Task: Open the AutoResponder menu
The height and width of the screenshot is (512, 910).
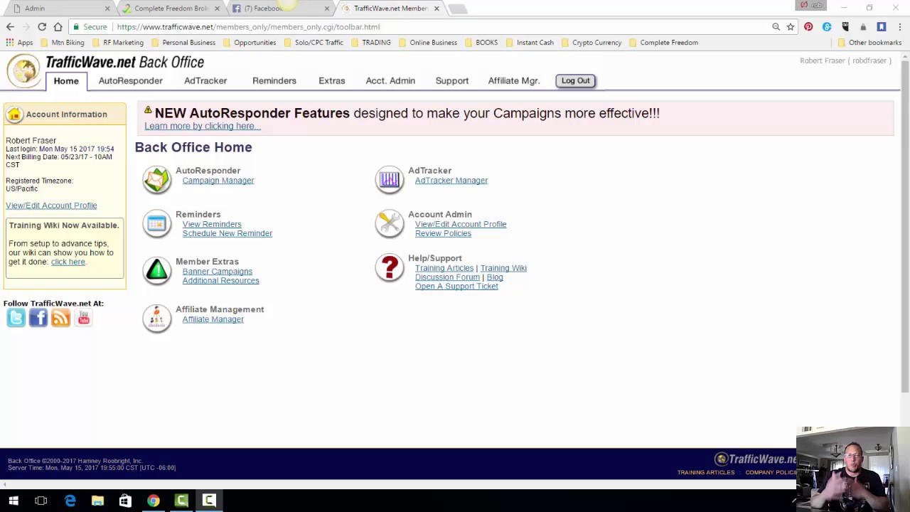Action: click(131, 81)
